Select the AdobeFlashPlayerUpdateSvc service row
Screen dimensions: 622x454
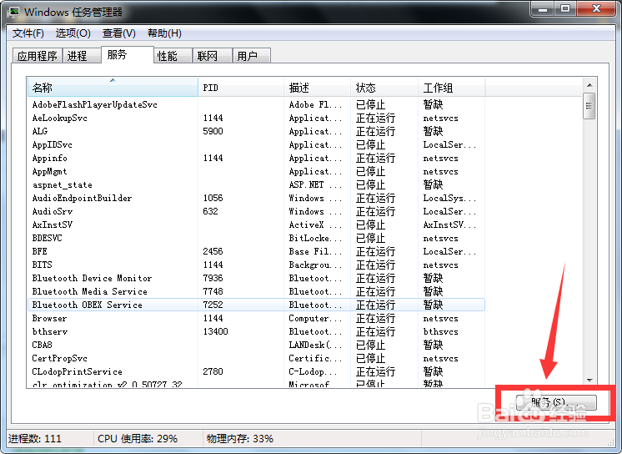coord(256,104)
